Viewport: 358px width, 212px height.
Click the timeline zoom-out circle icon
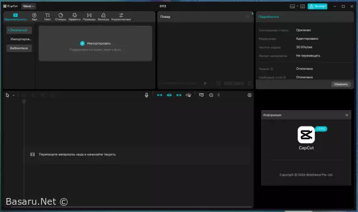(x=211, y=95)
